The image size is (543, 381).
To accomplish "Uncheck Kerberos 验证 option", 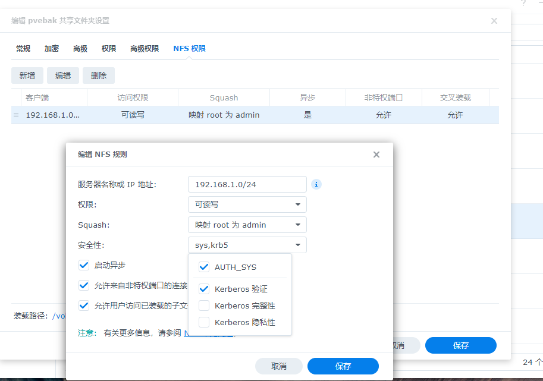I will coord(204,289).
